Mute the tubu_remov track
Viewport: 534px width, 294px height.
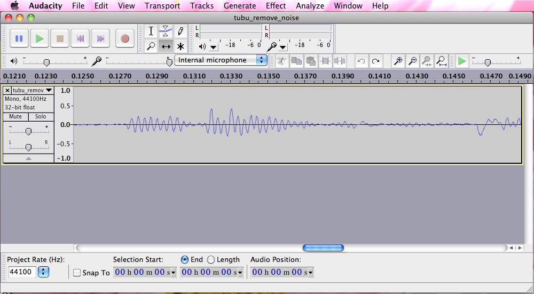coord(15,116)
